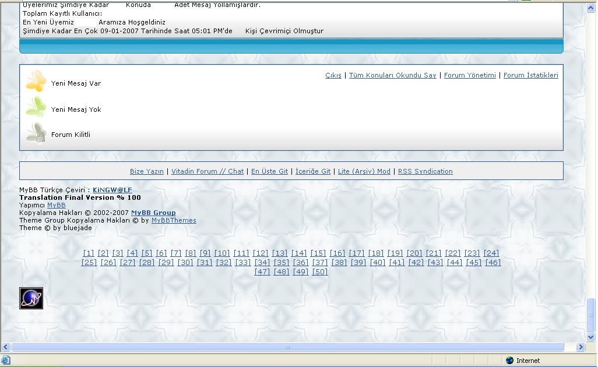This screenshot has height=367, width=598.
Task: Open the bold MyBB Group link
Action: 153,213
